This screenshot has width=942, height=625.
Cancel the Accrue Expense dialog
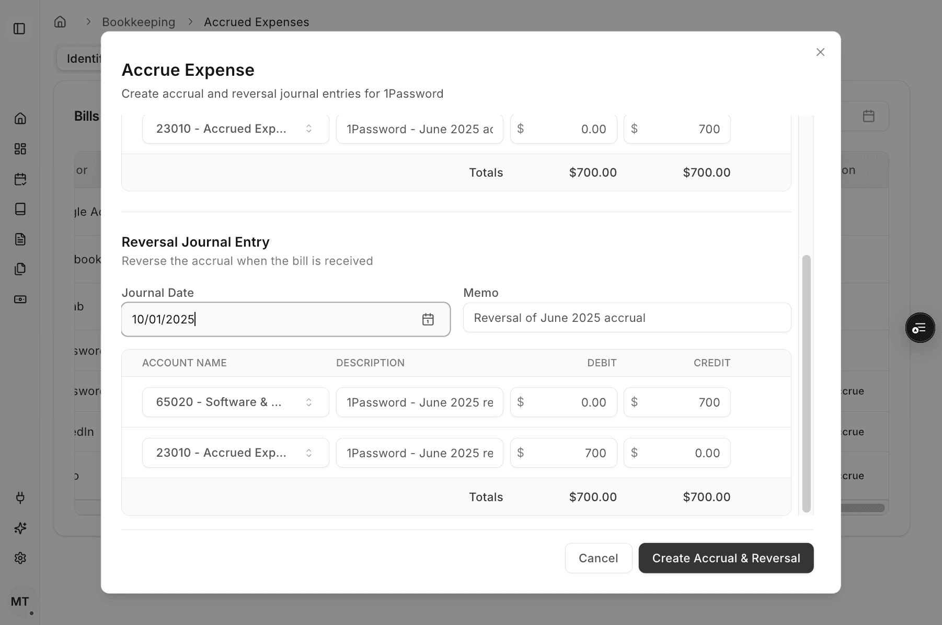point(598,558)
